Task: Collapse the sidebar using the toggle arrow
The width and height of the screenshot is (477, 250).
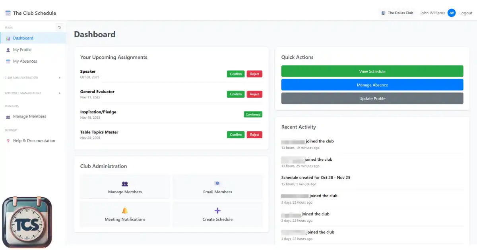Action: pos(60,27)
